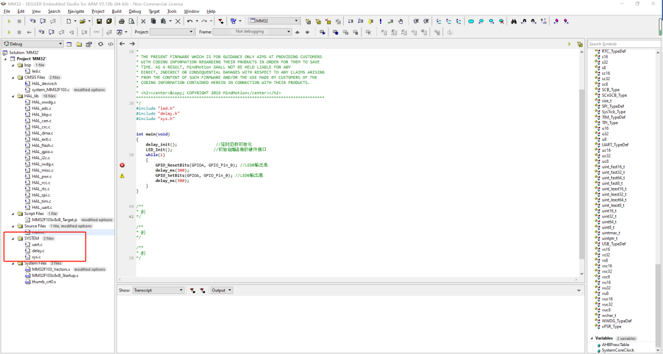
Task: Open the Build menu
Action: click(116, 12)
